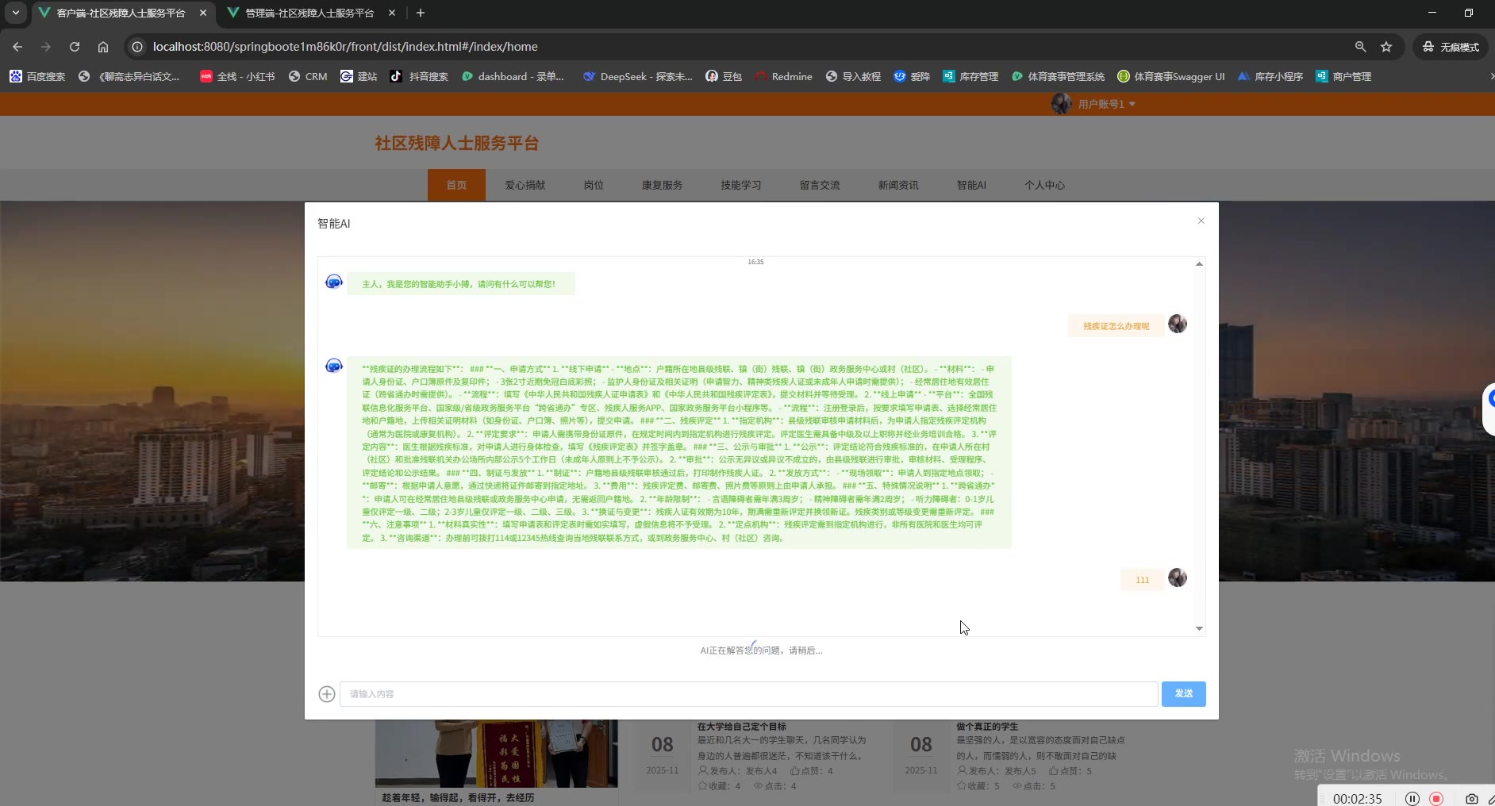Click the 111 message bubble
The image size is (1495, 806).
1142,580
